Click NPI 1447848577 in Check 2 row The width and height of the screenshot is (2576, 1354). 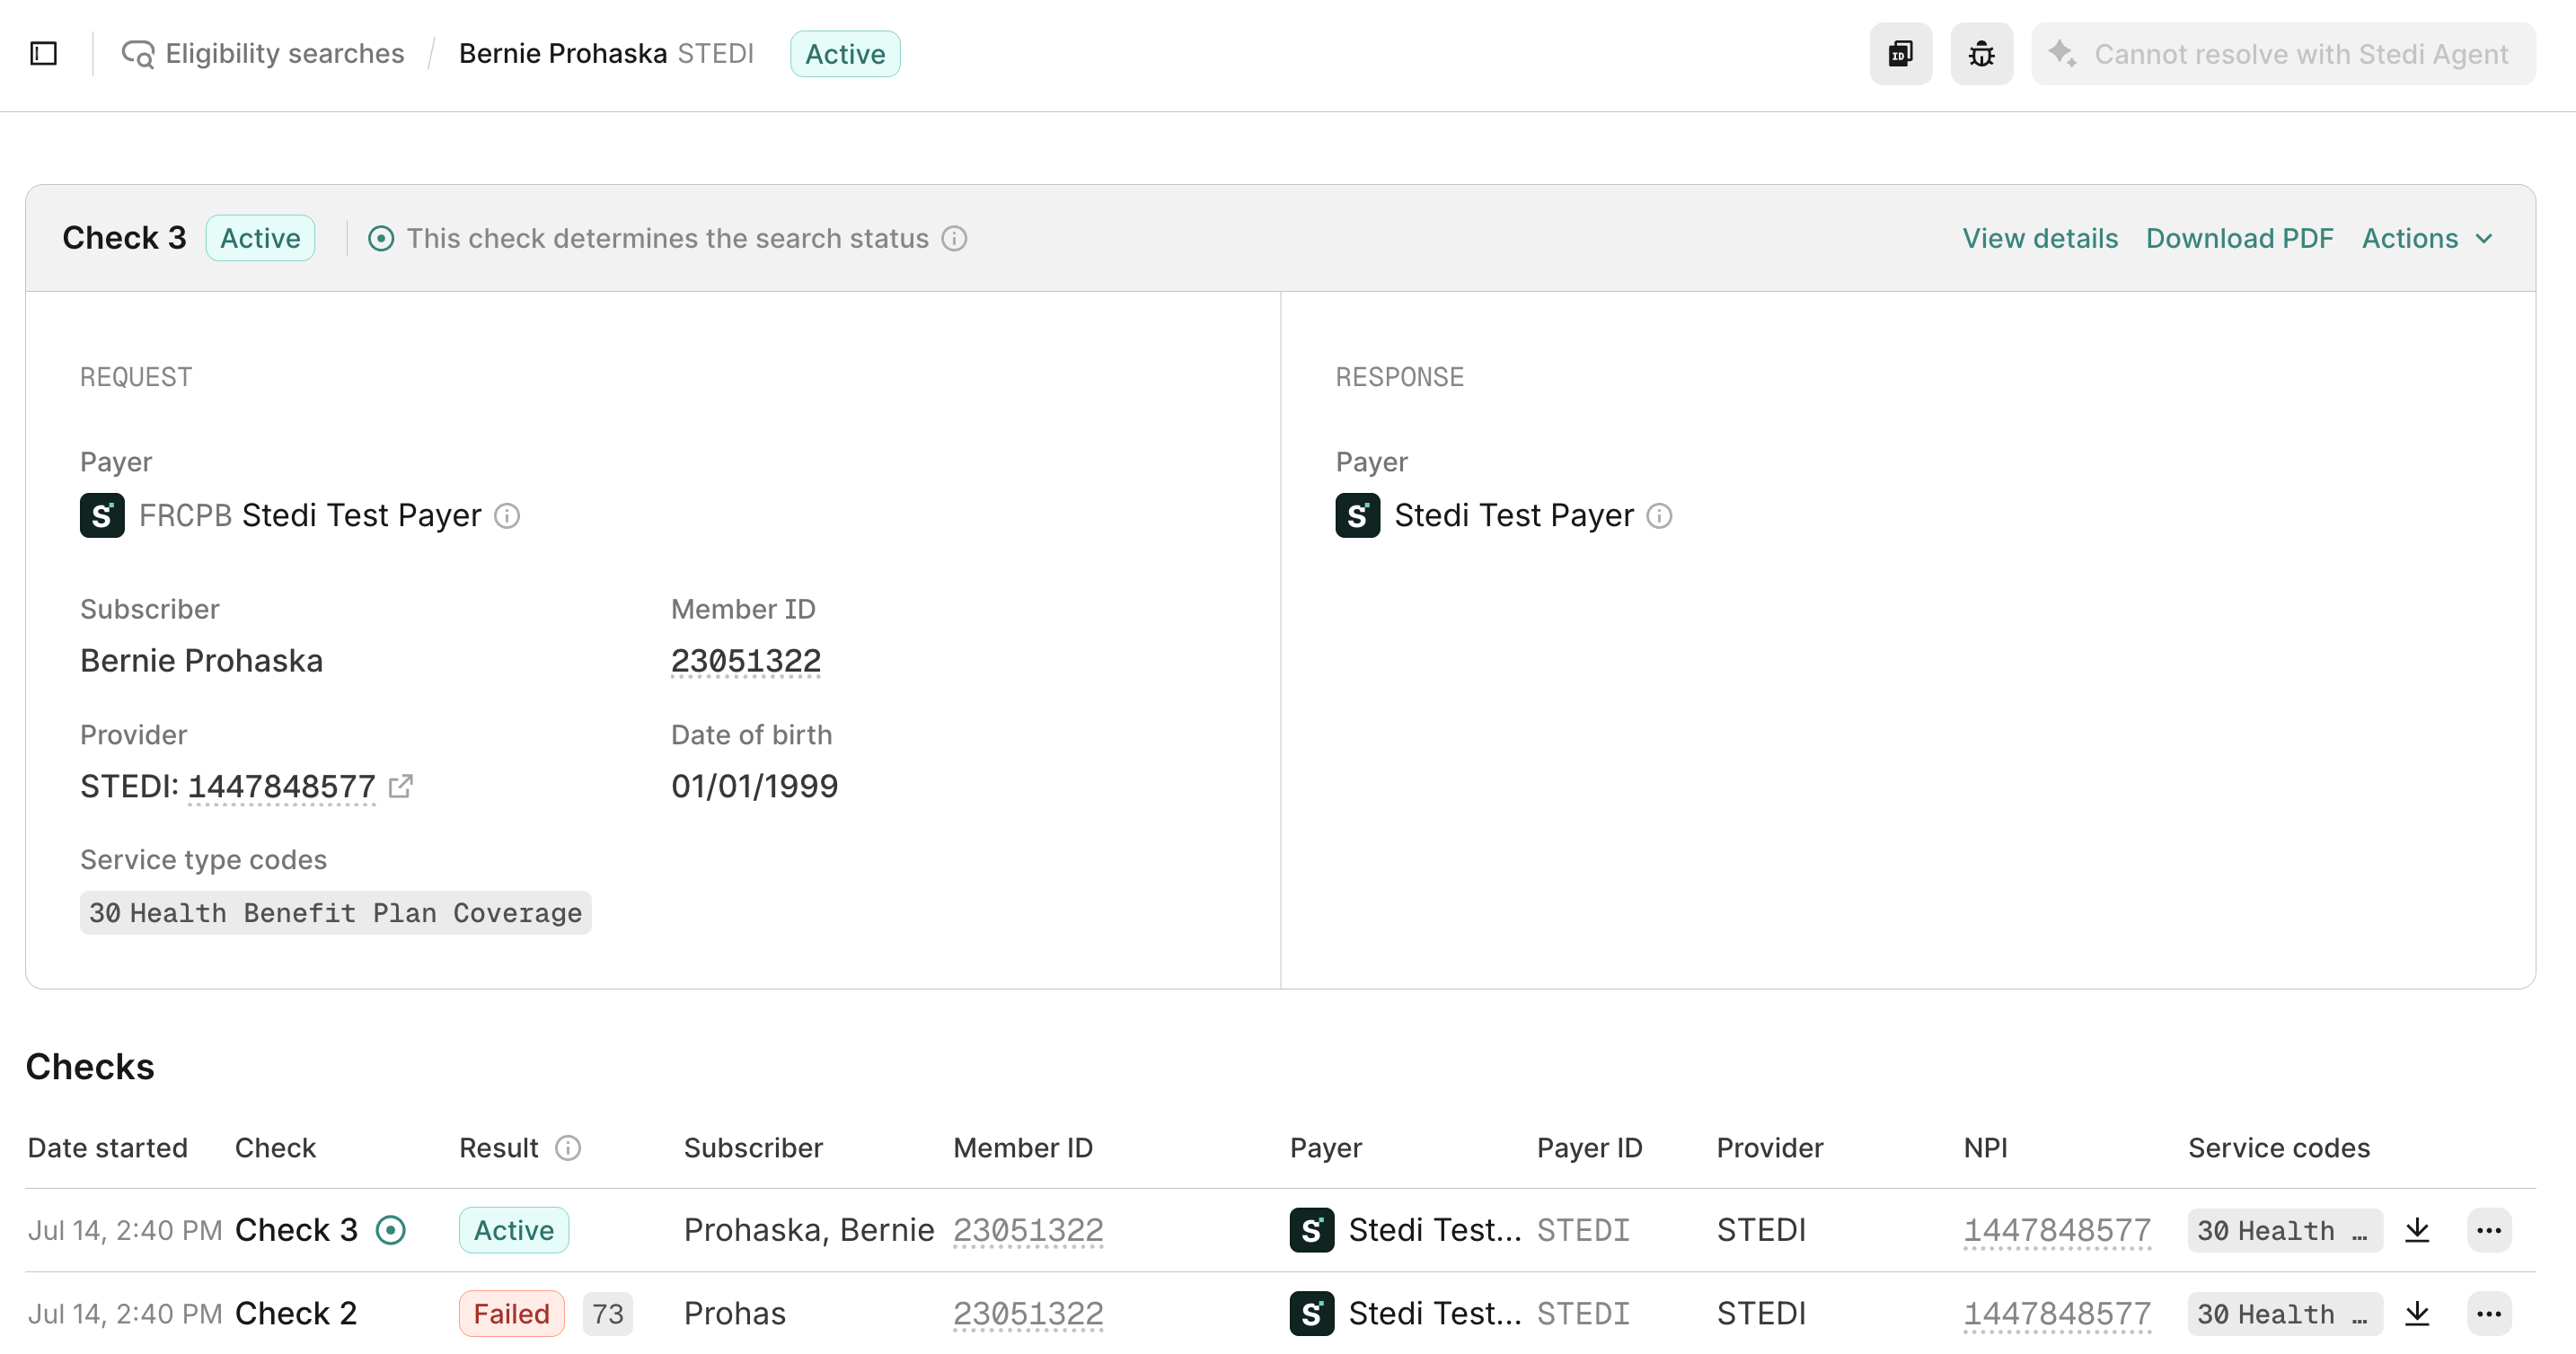click(2057, 1313)
